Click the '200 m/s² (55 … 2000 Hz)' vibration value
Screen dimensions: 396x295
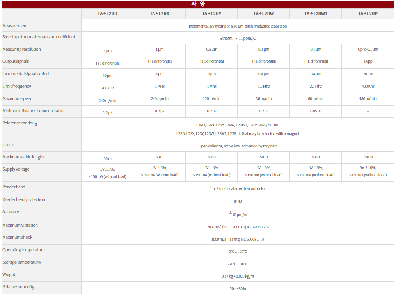point(238,226)
